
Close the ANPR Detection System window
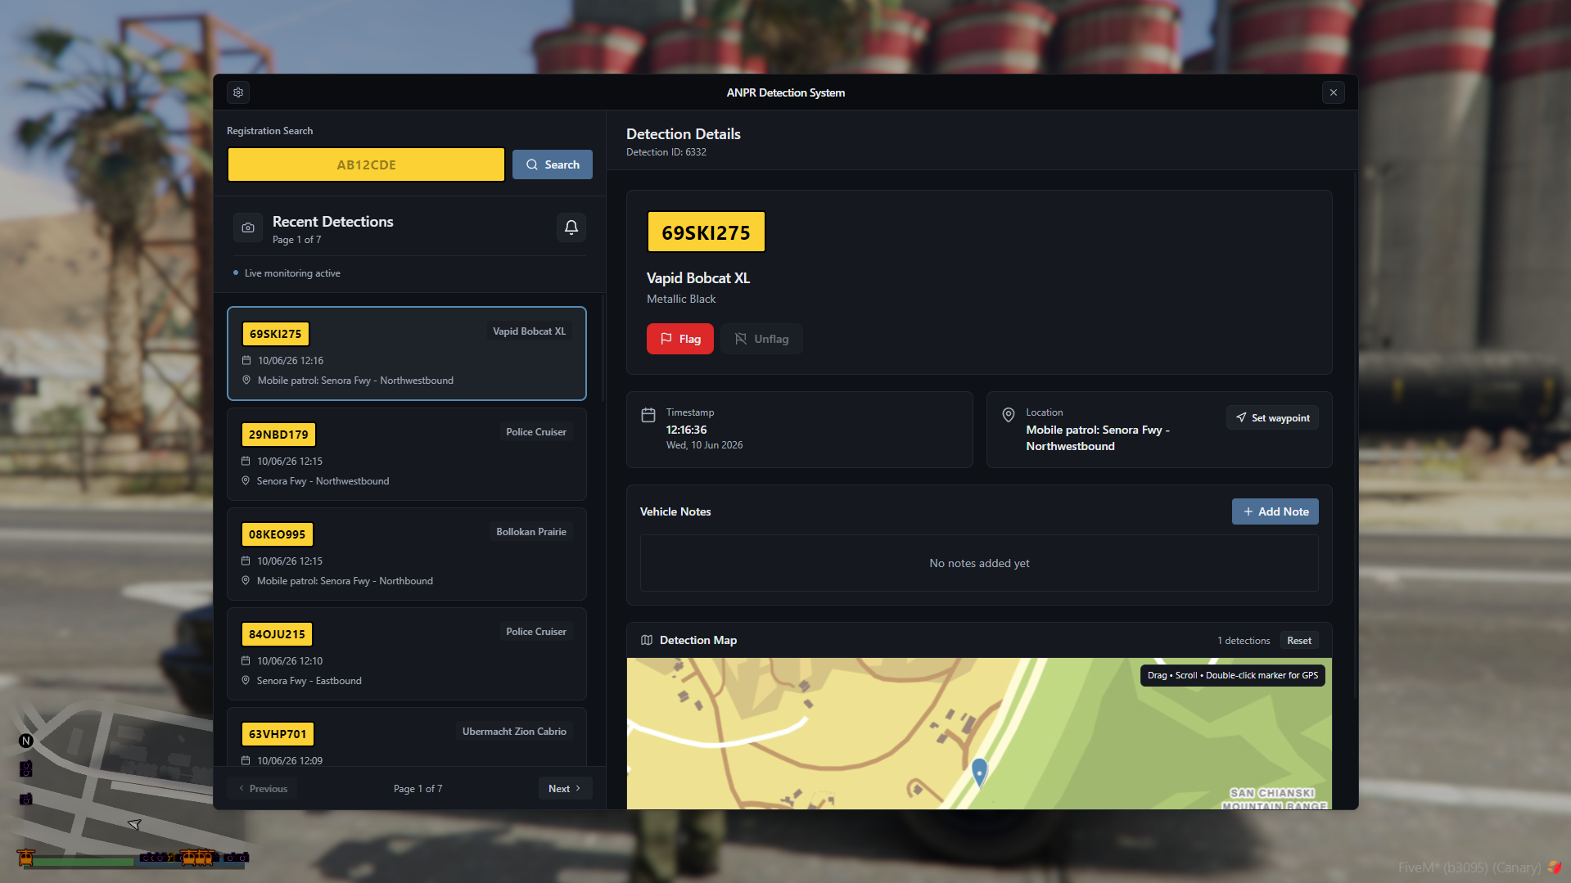tap(1334, 92)
